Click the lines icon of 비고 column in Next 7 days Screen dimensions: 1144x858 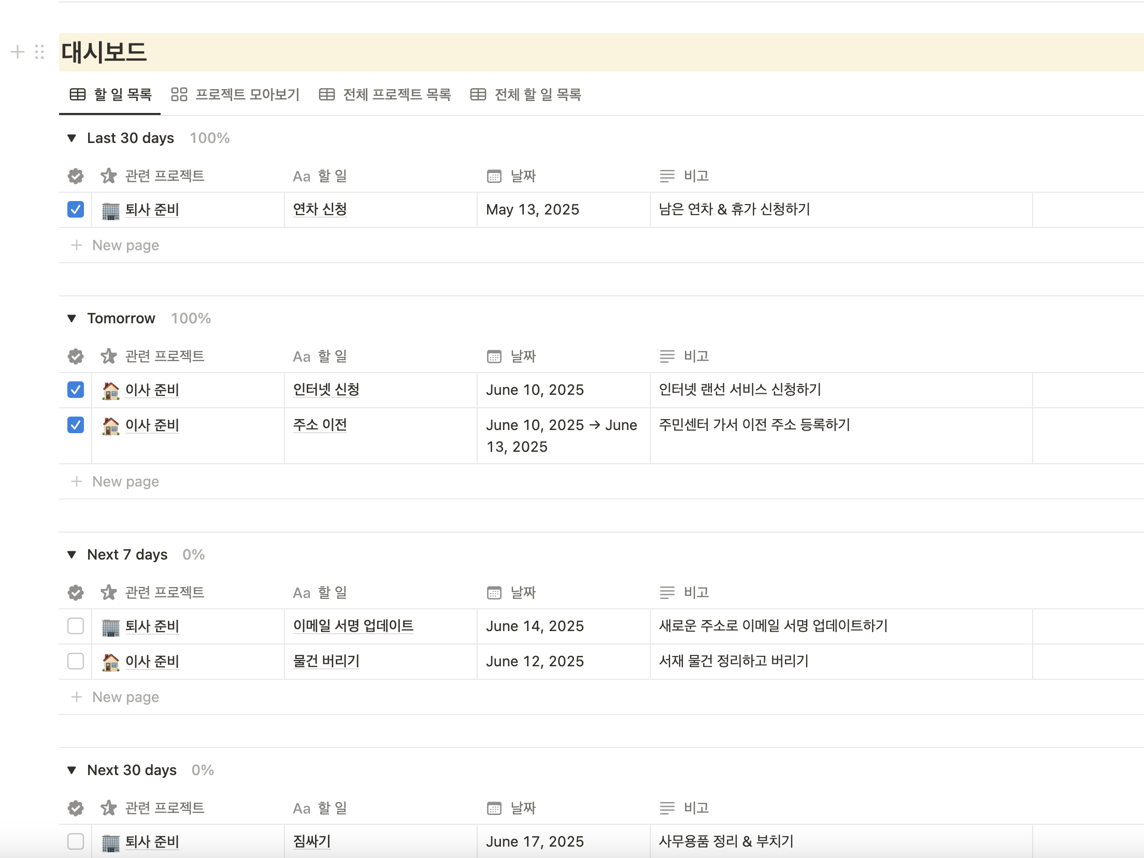[x=667, y=593]
